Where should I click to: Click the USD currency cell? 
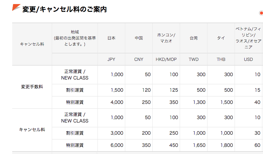[248, 59]
